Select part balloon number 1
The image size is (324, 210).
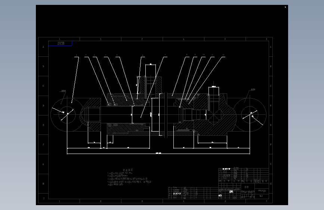pyautogui.click(x=76, y=55)
